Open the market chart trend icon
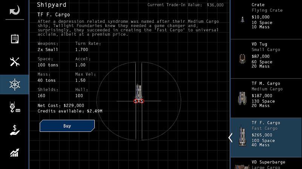The width and height of the screenshot is (302, 169). [x=15, y=153]
